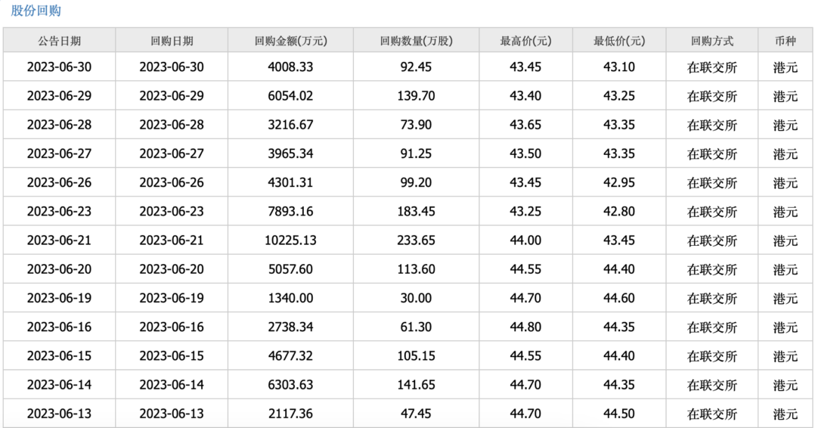The width and height of the screenshot is (815, 428).
Task: Select the 2023-06-30 announcement date cell
Action: click(59, 67)
